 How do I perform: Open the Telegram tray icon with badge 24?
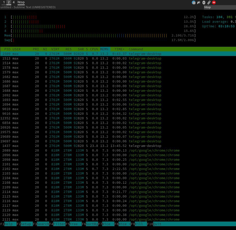point(193,3)
